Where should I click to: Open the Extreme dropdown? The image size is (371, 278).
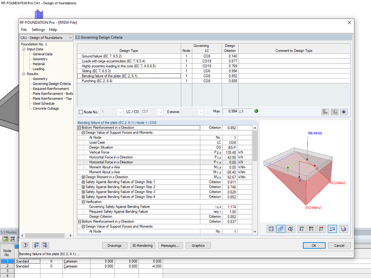[x=201, y=112]
